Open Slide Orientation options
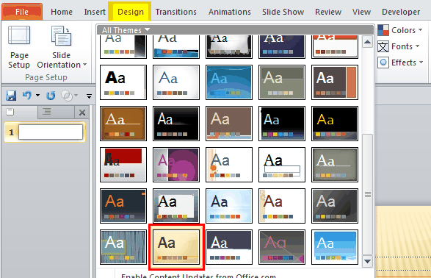Viewport: 431px width, 278px height. click(61, 47)
